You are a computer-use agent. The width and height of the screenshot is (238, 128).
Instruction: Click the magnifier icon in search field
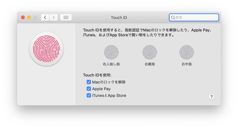[173, 18]
